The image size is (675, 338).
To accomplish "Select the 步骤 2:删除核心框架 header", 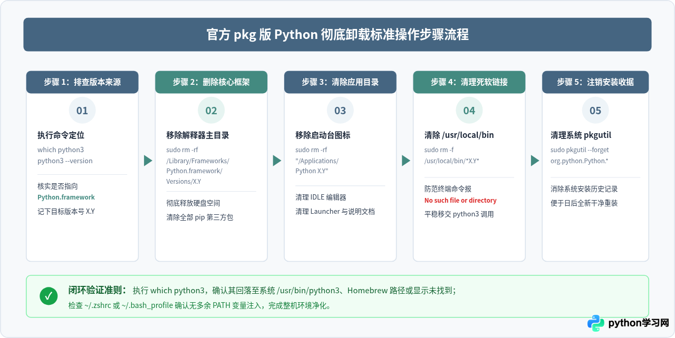I will click(x=211, y=82).
